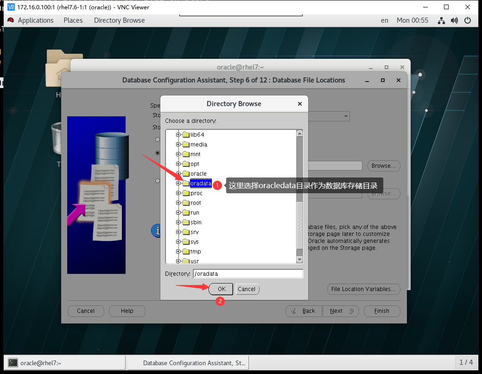This screenshot has height=374, width=482.
Task: Click the upper Browse button
Action: 384,166
